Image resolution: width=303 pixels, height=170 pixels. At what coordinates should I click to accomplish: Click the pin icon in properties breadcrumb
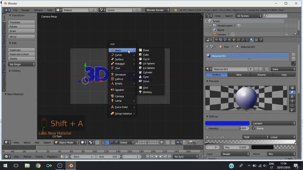207,47
